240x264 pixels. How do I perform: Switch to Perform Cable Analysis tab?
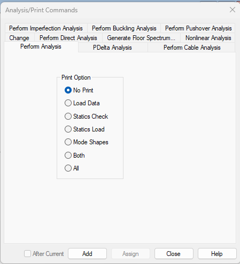tap(192, 48)
